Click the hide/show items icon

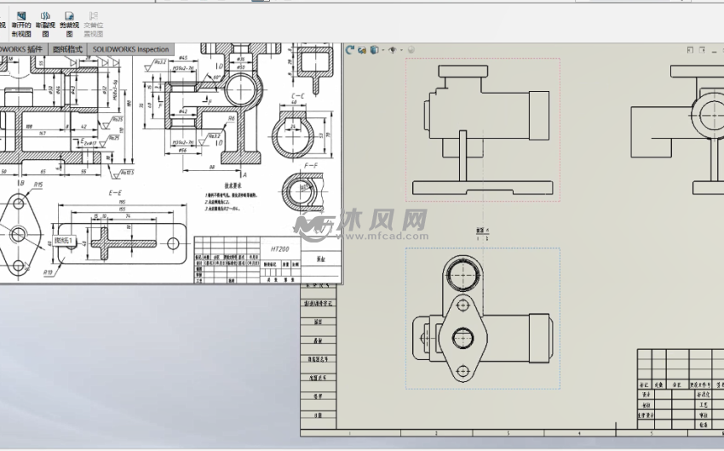pyautogui.click(x=393, y=50)
